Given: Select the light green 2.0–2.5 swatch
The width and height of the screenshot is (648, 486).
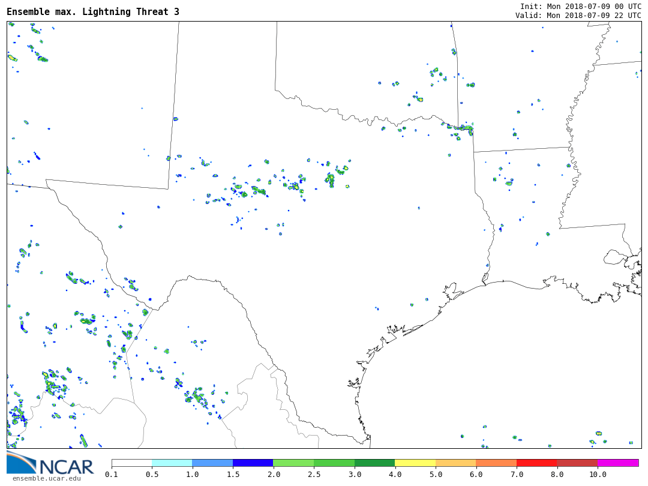Looking at the screenshot, I should 293,463.
